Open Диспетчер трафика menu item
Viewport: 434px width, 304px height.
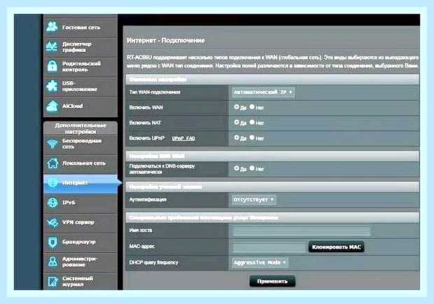(80, 47)
